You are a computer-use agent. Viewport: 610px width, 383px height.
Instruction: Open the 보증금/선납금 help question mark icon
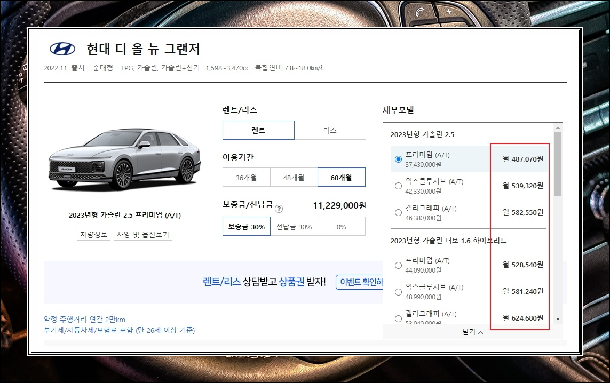279,209
